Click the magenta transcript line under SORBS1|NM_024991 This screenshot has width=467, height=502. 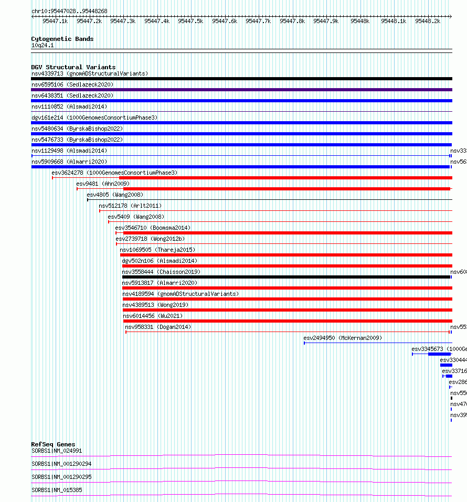point(241,456)
